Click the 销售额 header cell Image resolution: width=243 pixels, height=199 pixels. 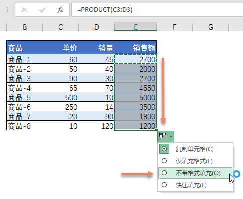[x=136, y=48]
